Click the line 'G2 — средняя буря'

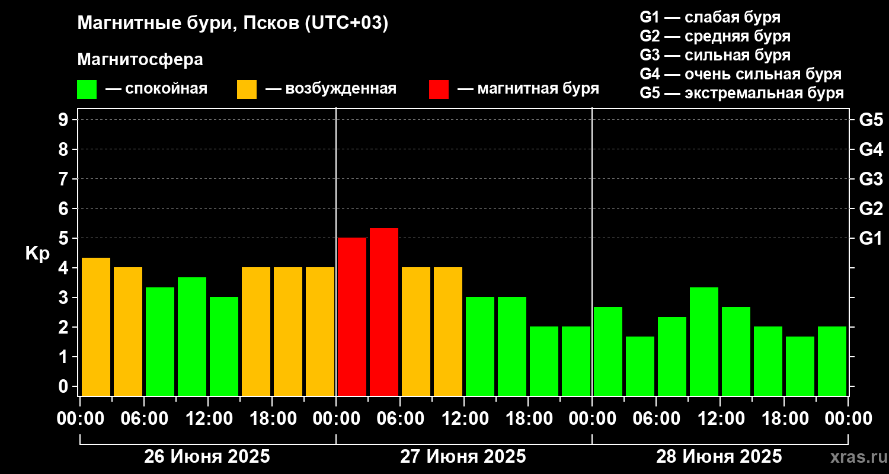715,36
